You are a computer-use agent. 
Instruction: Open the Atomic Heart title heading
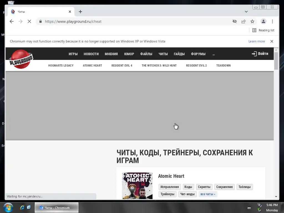tap(171, 176)
